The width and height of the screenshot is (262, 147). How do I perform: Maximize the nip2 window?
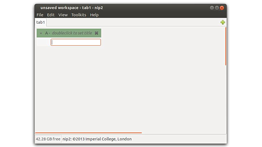click(217, 8)
